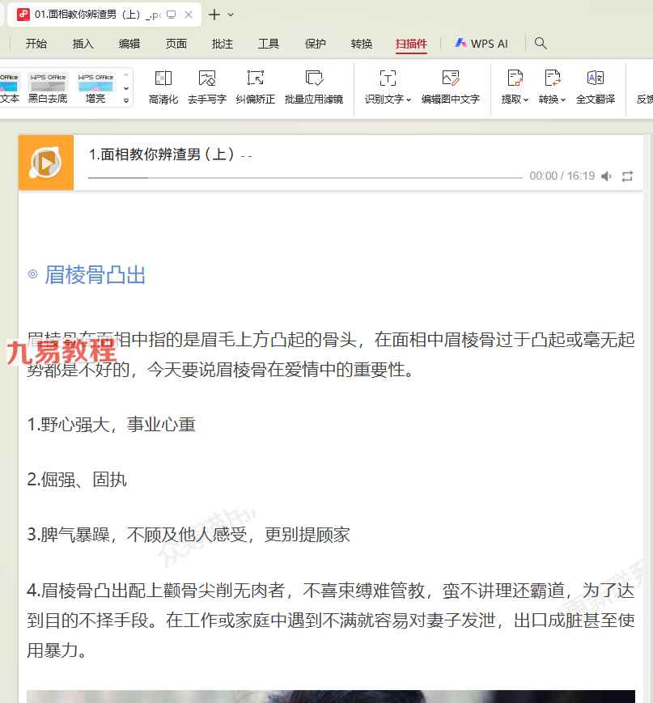Expand the filter presets gallery arrow

[126, 100]
